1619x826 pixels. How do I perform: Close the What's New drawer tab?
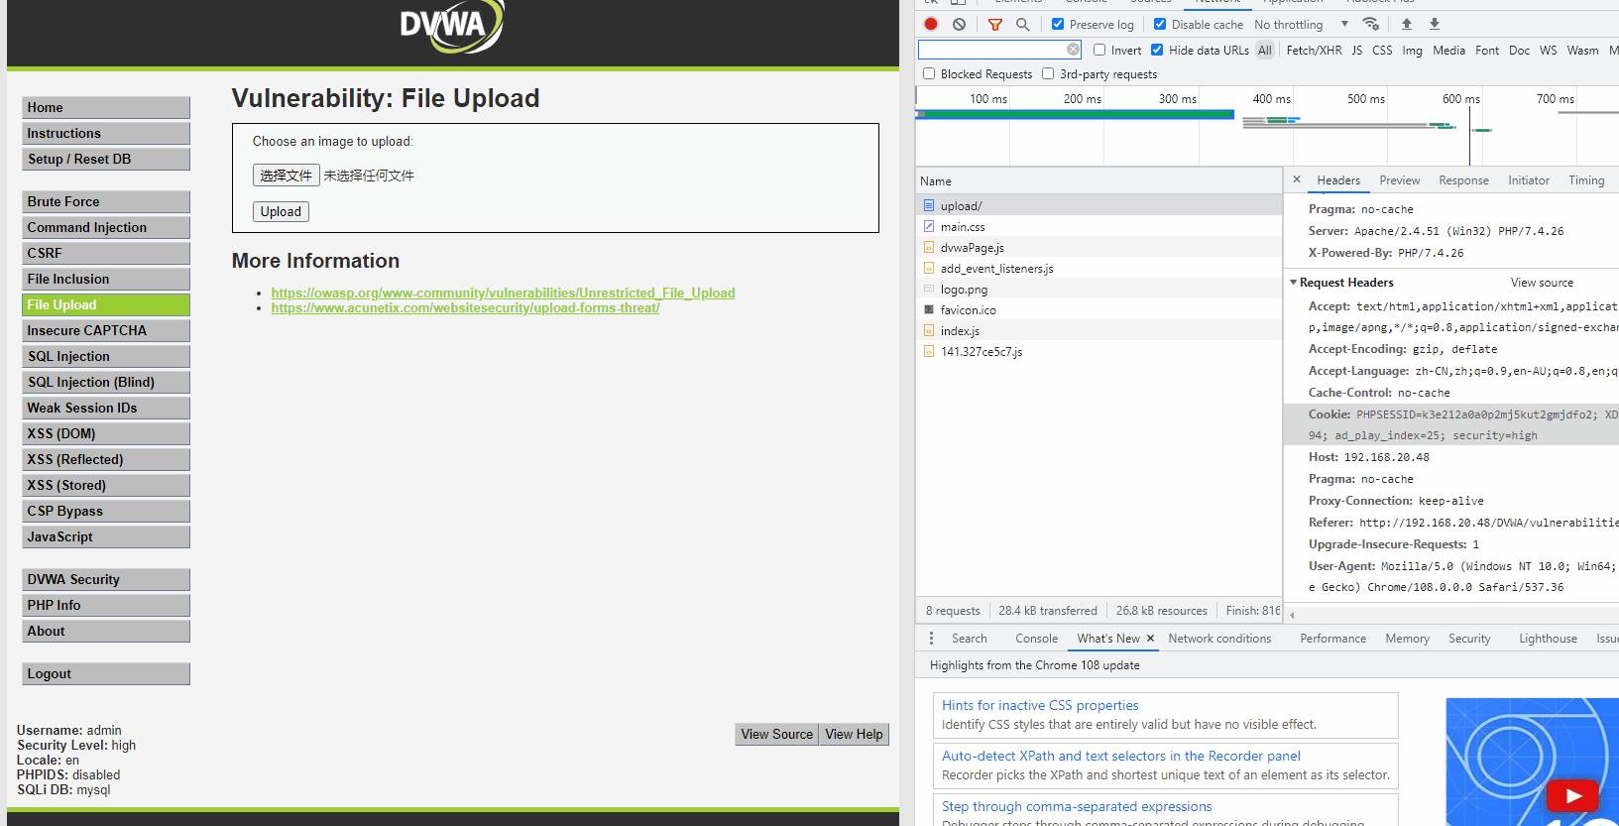pyautogui.click(x=1150, y=639)
